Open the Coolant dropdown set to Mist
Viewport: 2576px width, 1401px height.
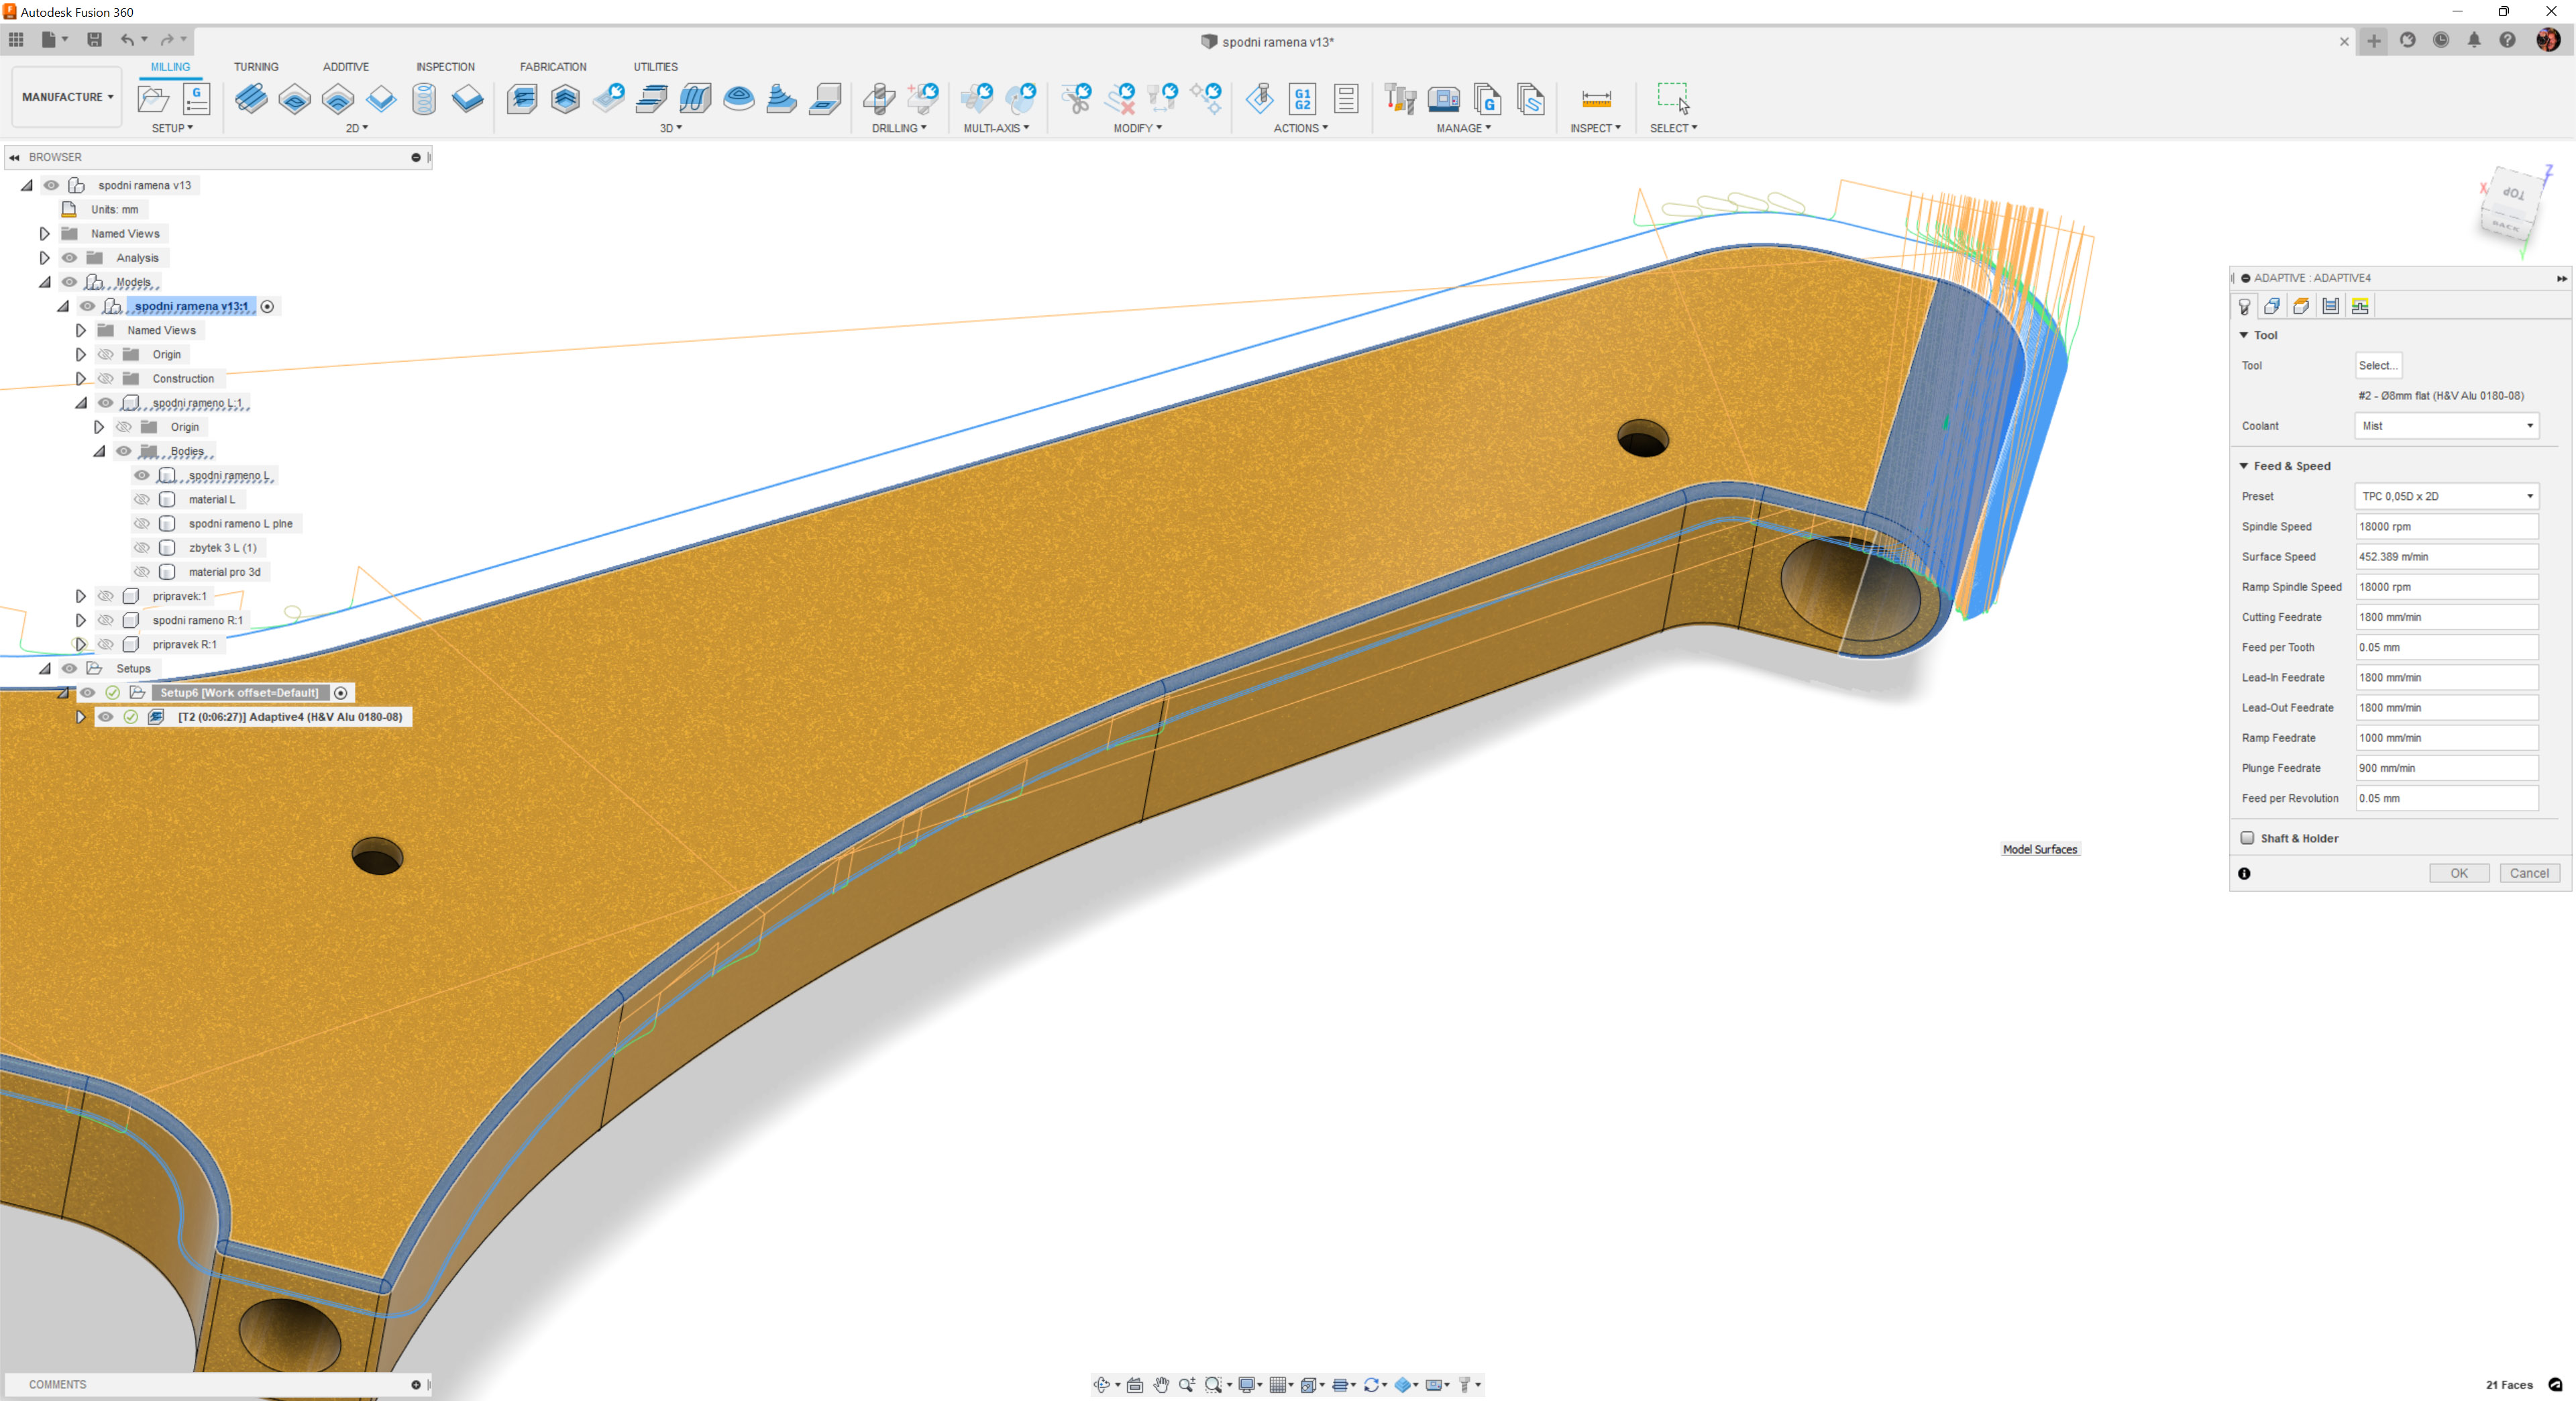(x=2446, y=426)
